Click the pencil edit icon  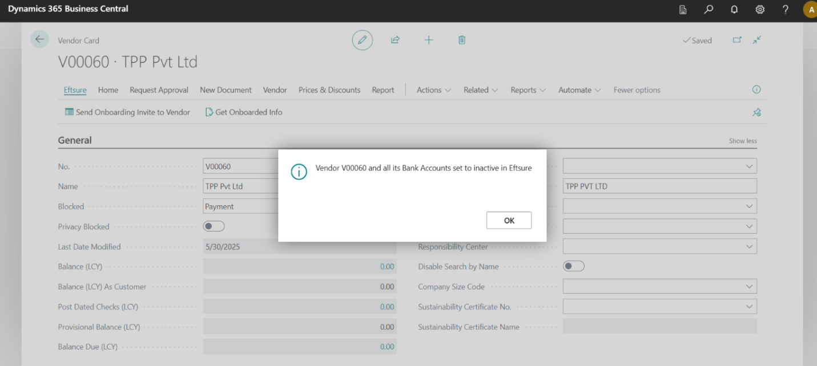point(362,40)
